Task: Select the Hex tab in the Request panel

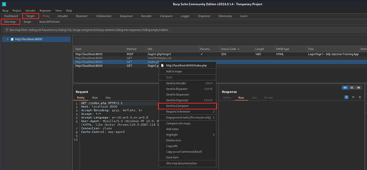Action: 108,98
